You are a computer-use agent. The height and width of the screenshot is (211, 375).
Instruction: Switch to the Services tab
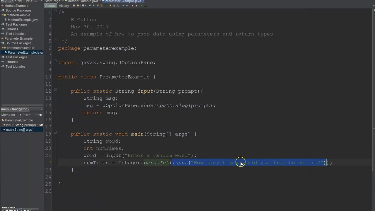click(x=31, y=1)
